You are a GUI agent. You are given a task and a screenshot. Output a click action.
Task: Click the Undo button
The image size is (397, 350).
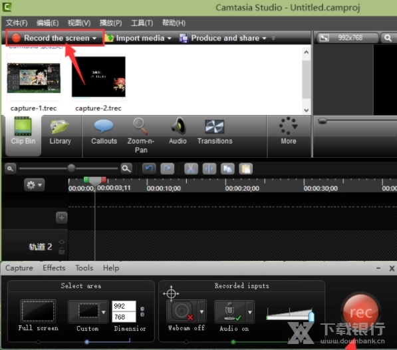pyautogui.click(x=149, y=168)
